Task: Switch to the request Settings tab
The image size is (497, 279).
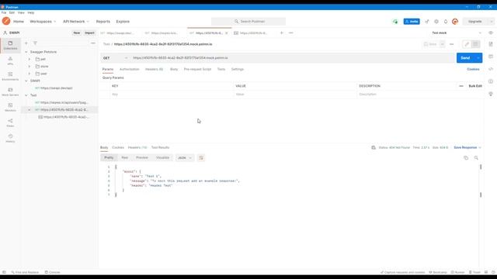Action: click(238, 69)
